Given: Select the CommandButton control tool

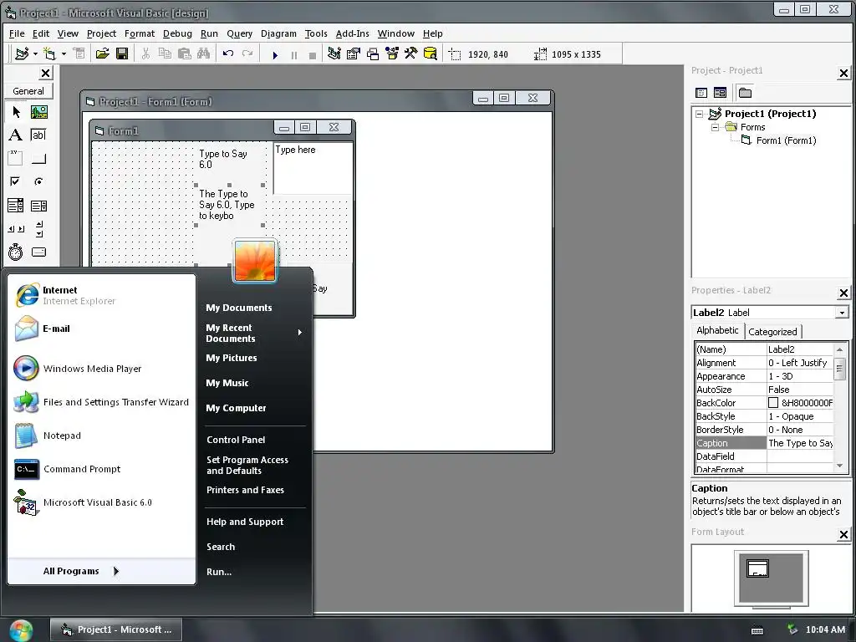Looking at the screenshot, I should coord(38,158).
